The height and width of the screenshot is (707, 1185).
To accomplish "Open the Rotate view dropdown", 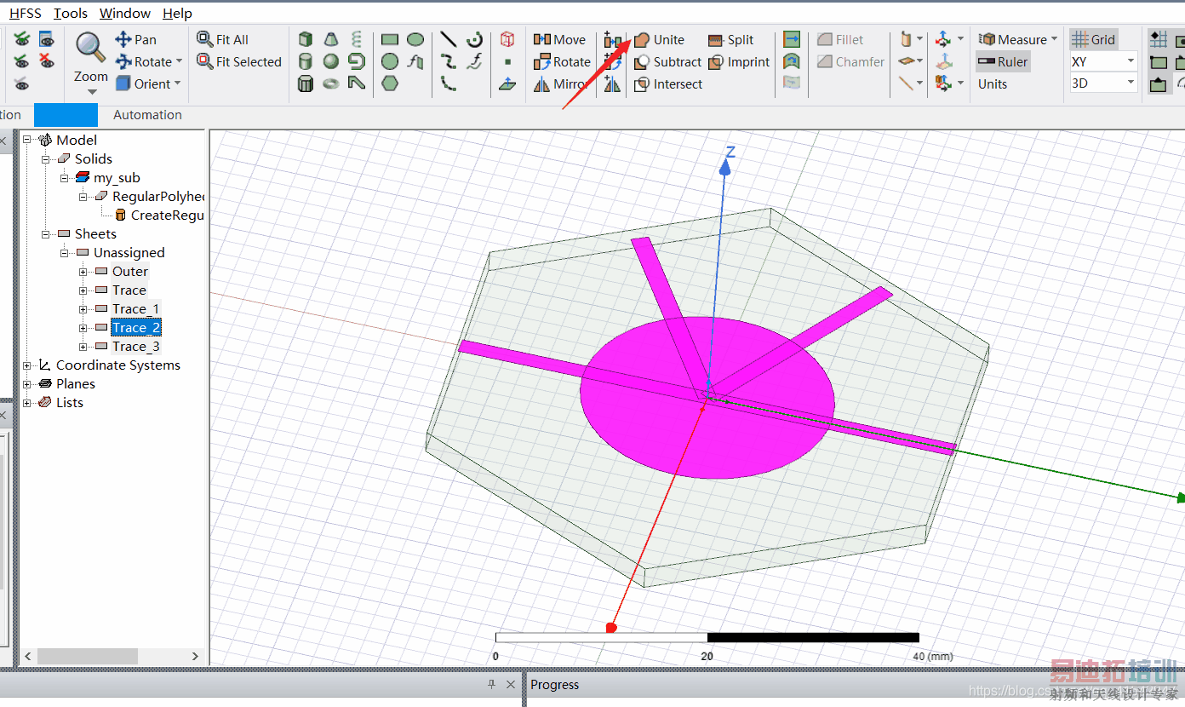I will (179, 62).
